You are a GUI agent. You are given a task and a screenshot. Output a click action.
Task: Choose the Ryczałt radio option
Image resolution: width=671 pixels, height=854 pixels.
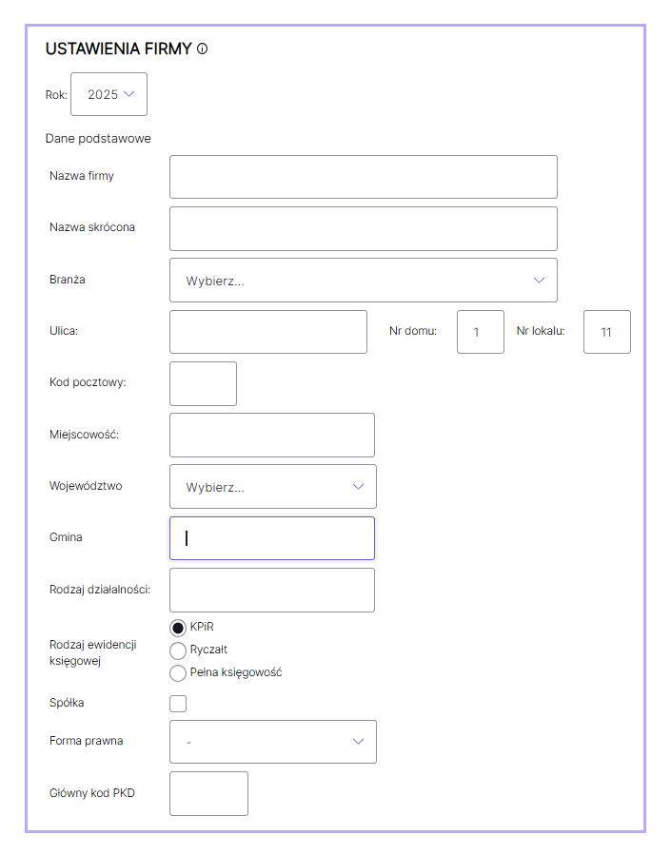click(x=178, y=650)
